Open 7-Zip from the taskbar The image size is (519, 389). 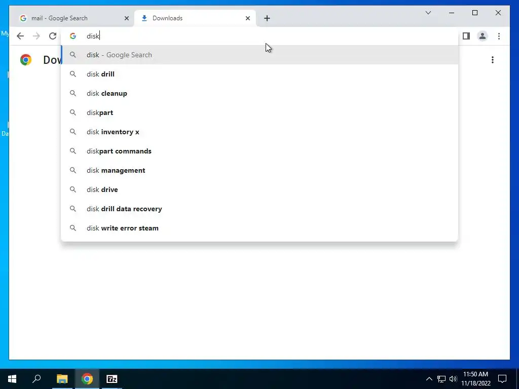click(x=112, y=379)
